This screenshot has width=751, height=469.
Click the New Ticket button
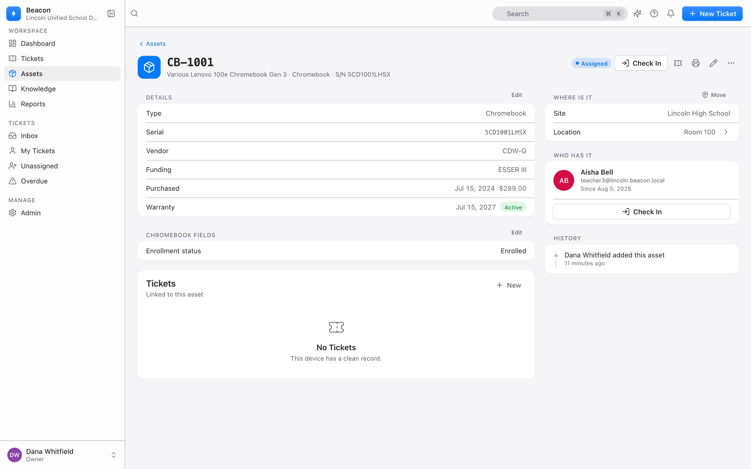712,14
